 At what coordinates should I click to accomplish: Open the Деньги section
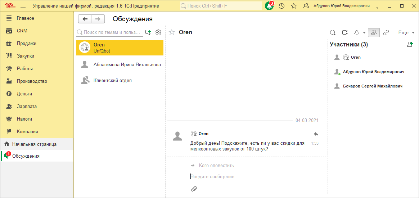(x=37, y=94)
